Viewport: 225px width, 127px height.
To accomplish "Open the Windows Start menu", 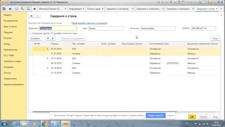I will coord(5,124).
